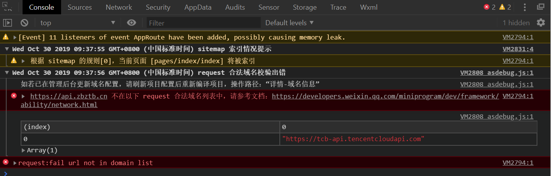Switch to the Network tab
This screenshot has width=551, height=176.
[x=119, y=7]
